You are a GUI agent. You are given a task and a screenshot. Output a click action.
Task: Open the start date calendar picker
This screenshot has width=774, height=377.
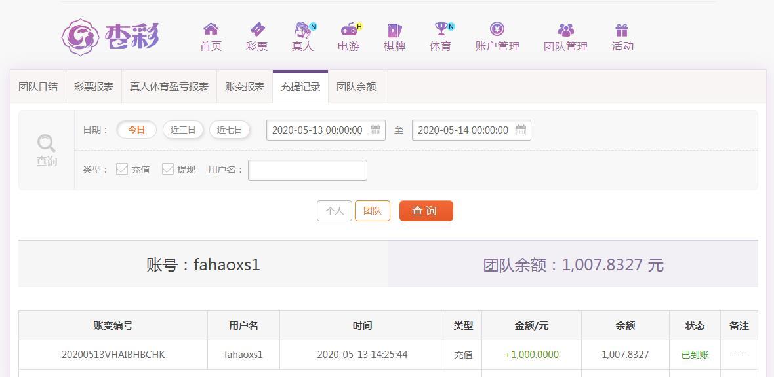(375, 130)
